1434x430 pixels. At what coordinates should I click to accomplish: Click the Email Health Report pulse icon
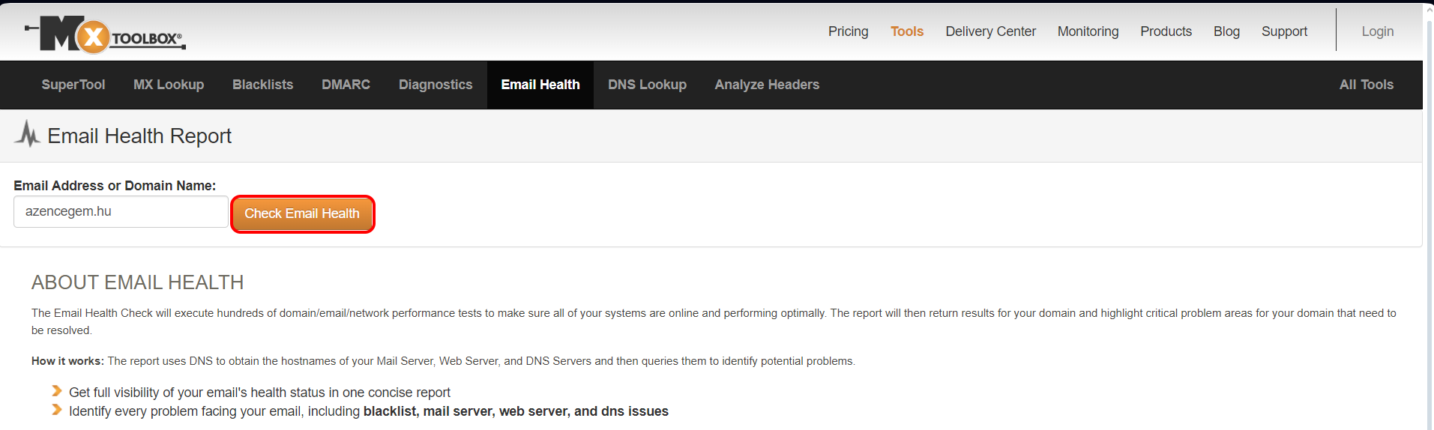28,134
